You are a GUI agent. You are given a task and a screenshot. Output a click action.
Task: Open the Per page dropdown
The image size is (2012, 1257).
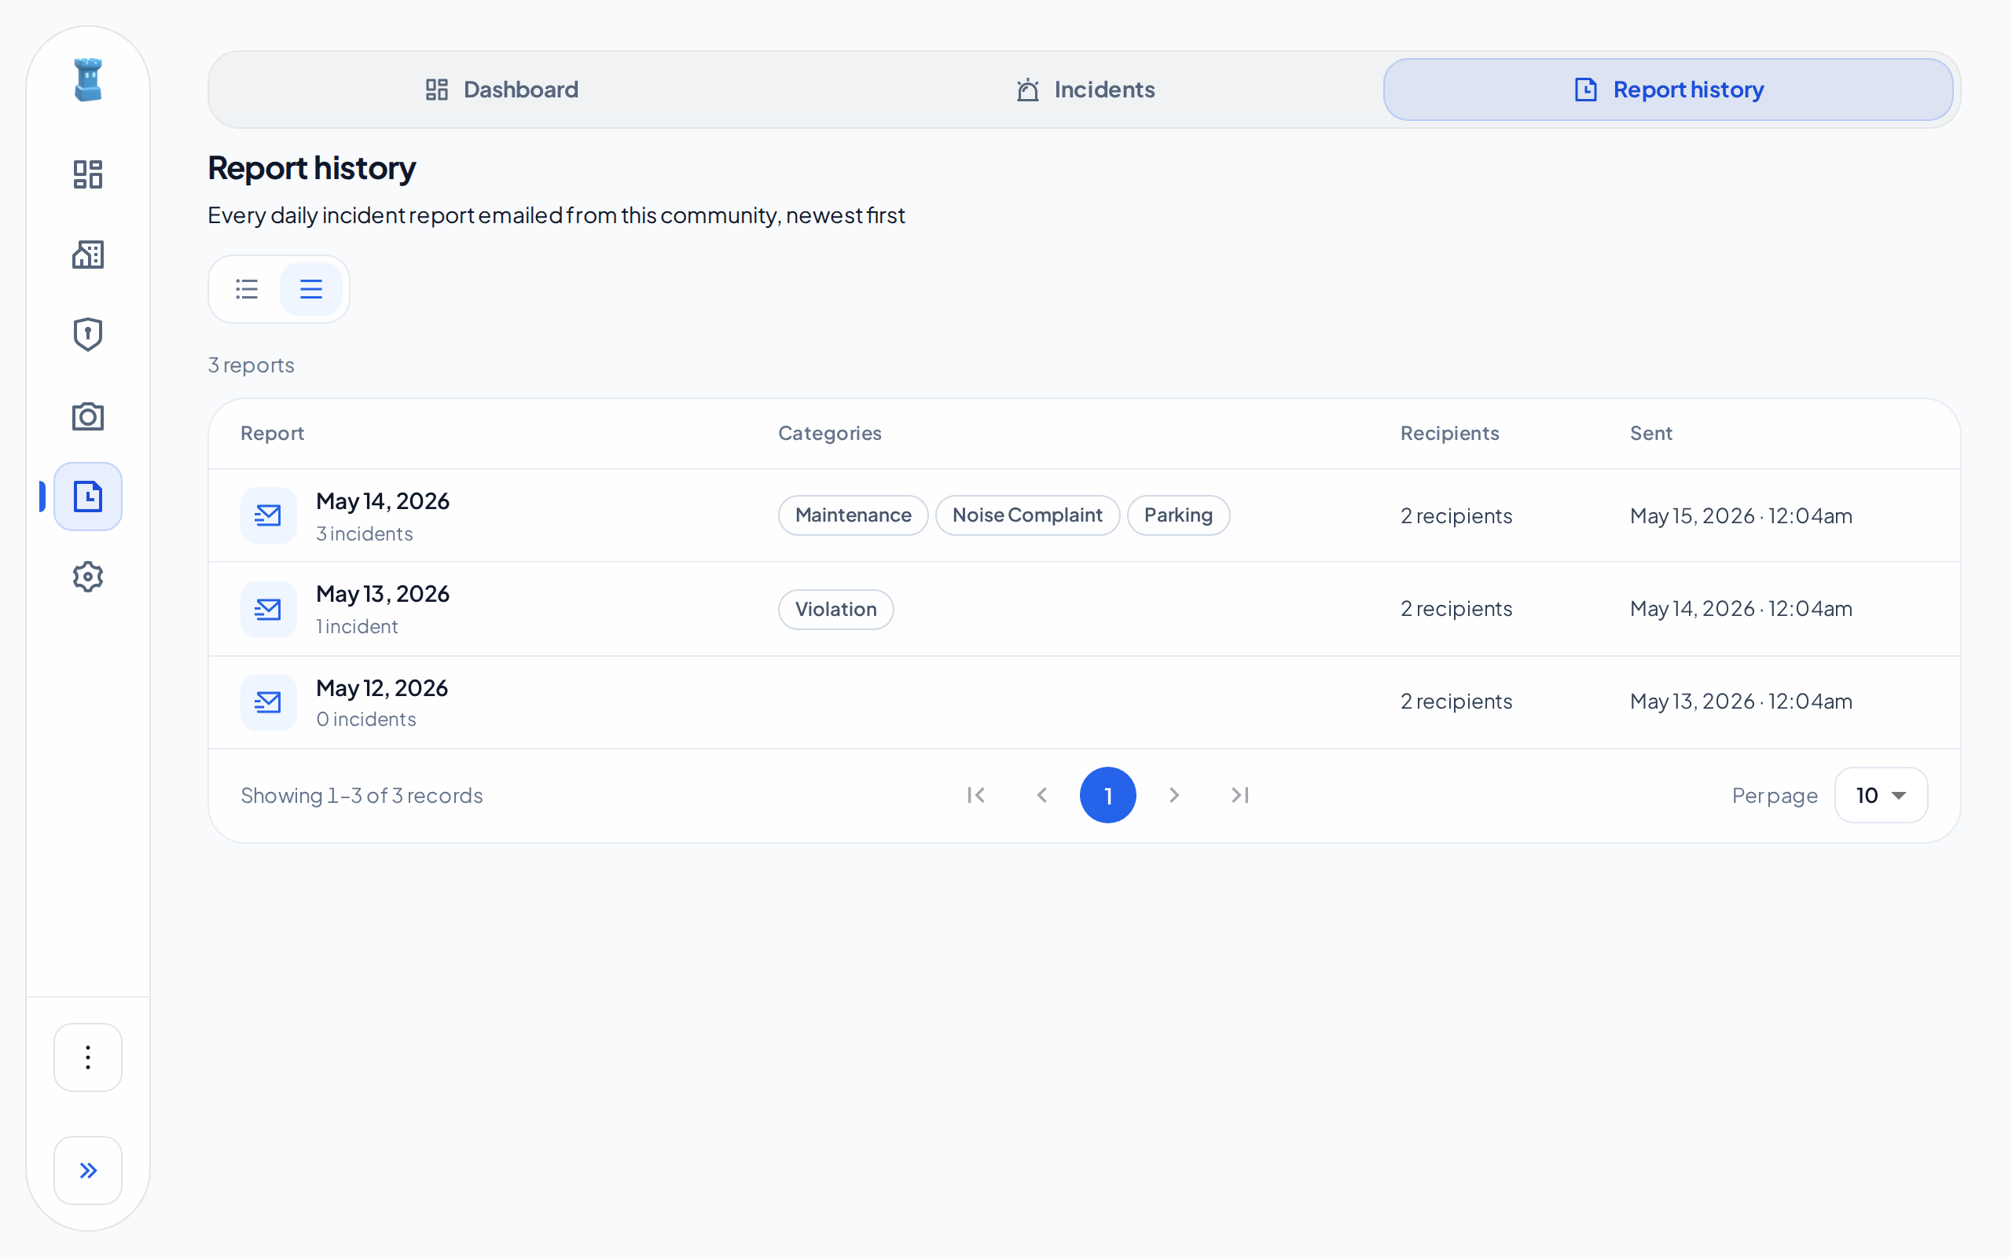[1881, 796]
